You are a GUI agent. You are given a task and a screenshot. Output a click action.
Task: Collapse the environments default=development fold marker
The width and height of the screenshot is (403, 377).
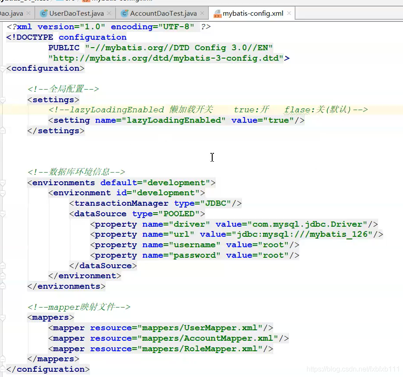[x=2, y=183]
